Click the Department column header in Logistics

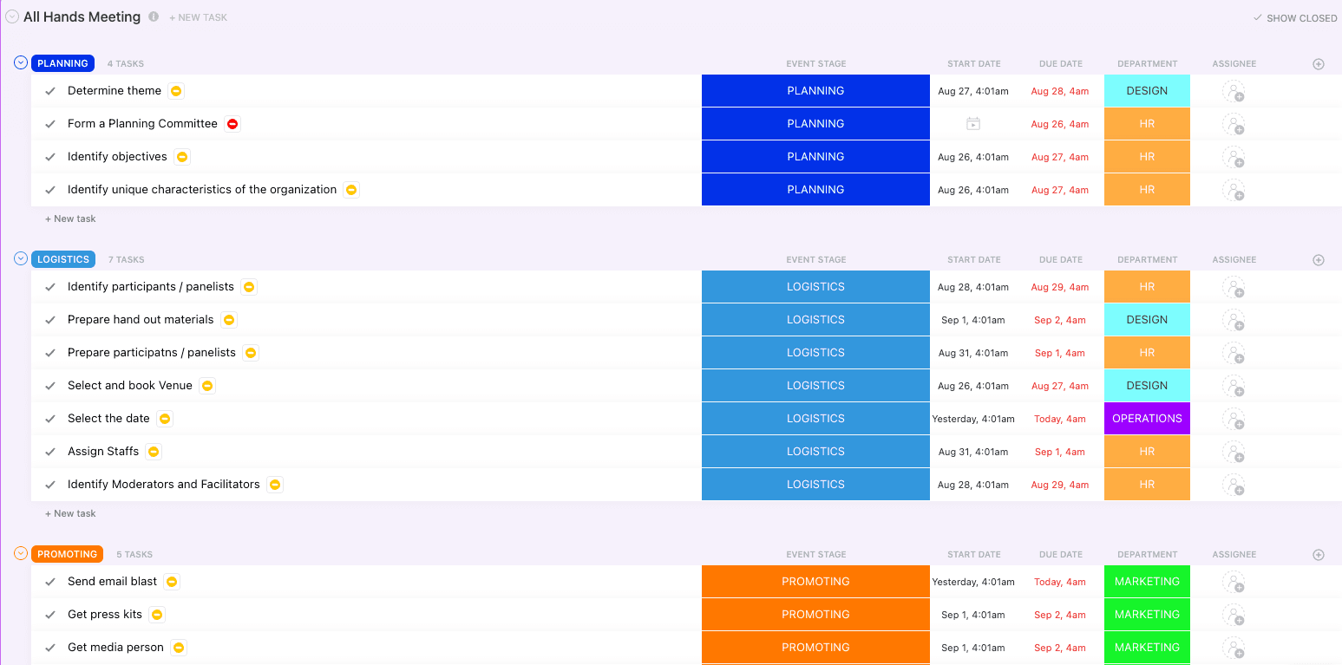pyautogui.click(x=1147, y=260)
